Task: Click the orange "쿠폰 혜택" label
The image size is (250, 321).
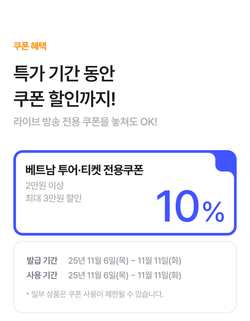Action: [x=30, y=46]
